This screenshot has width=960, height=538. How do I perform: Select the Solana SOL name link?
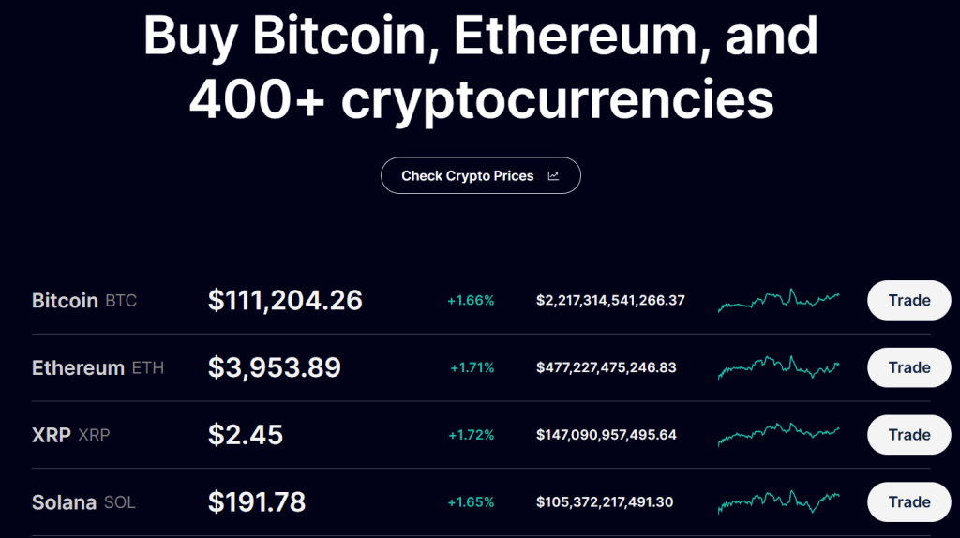pos(83,502)
